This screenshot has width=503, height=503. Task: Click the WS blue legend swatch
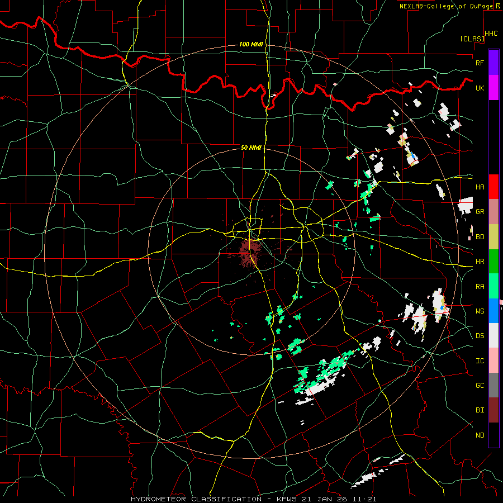click(493, 311)
